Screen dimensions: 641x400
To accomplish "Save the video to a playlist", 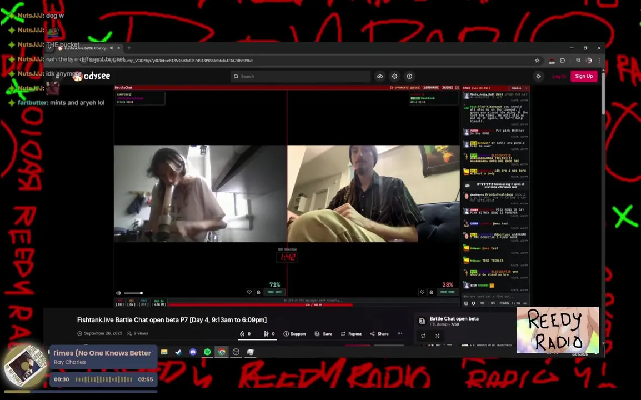I will pos(323,334).
